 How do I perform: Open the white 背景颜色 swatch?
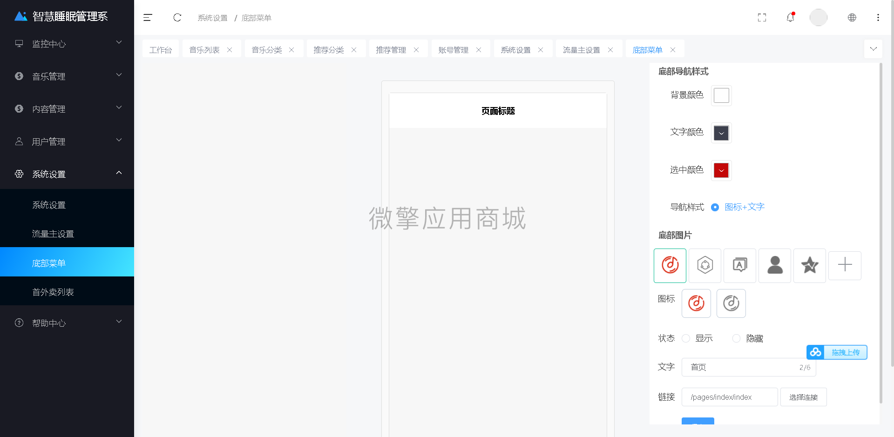point(721,95)
